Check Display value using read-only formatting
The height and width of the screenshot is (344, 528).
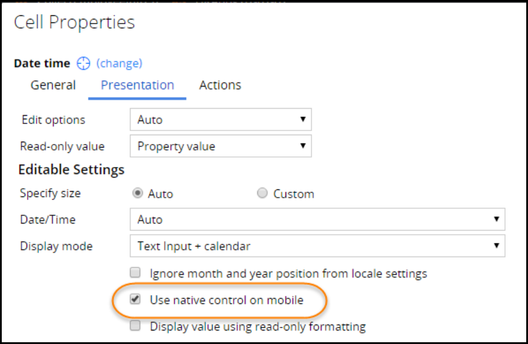point(136,326)
